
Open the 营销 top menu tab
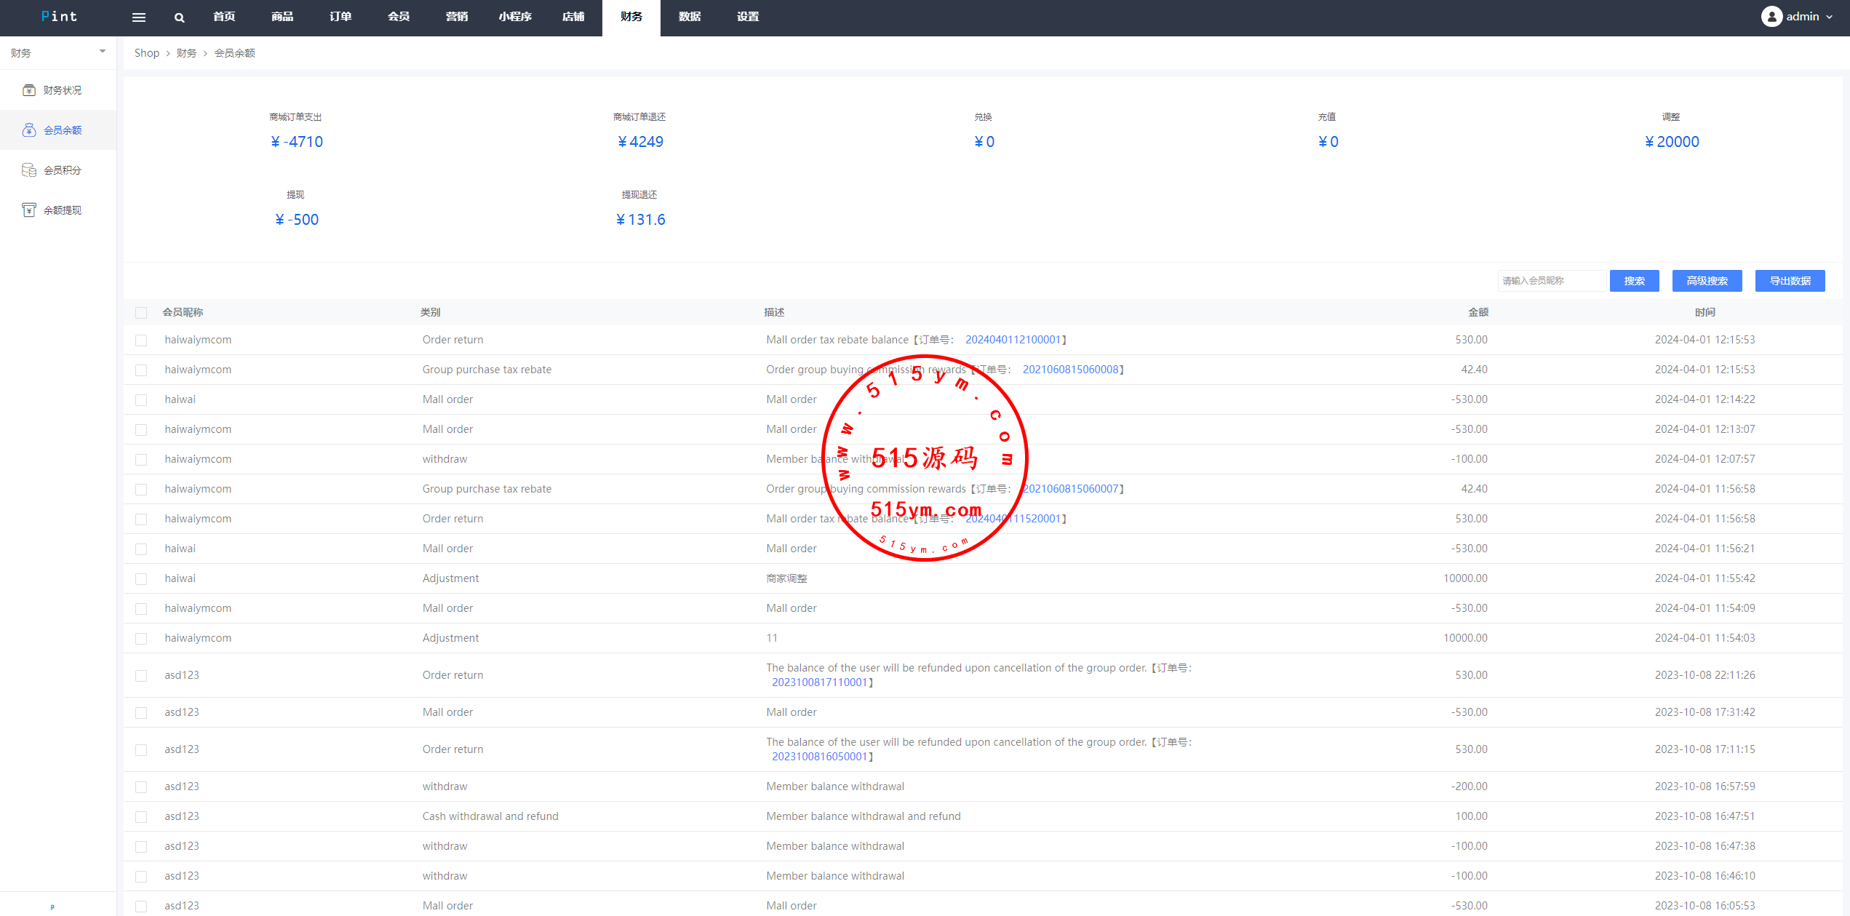(457, 17)
